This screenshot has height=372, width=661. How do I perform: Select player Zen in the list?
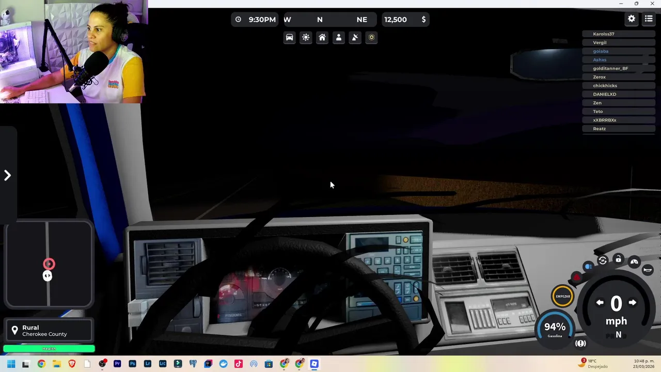tap(619, 103)
